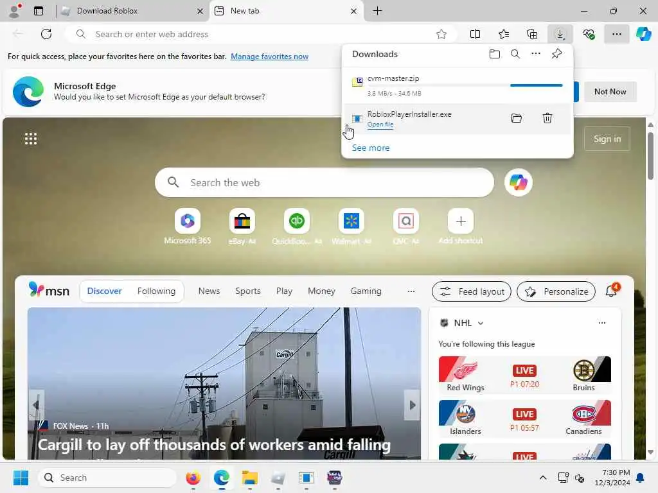Click Manage favorites now link
658x493 pixels.
[x=269, y=56]
